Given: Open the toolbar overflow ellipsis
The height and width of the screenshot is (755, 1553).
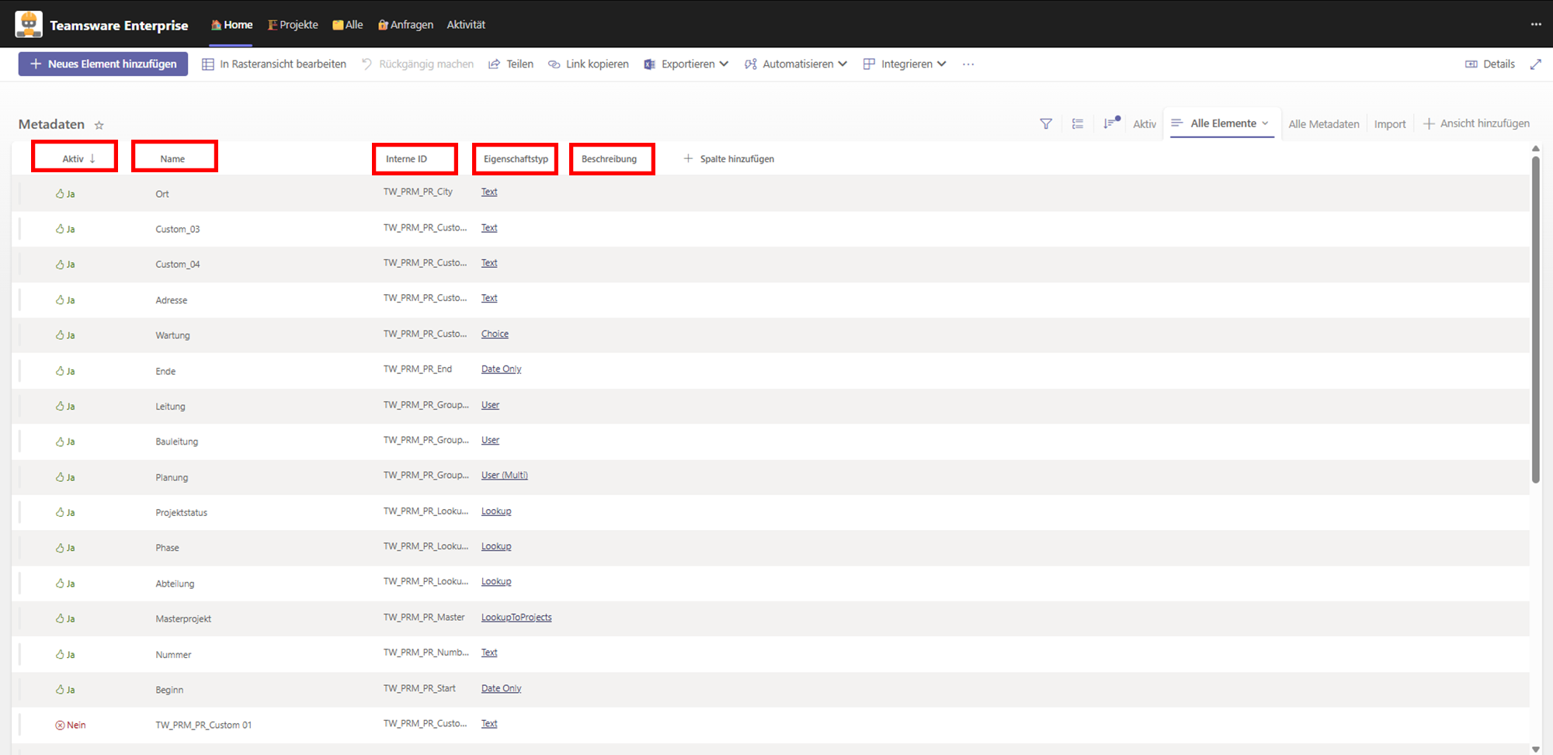Looking at the screenshot, I should point(968,64).
